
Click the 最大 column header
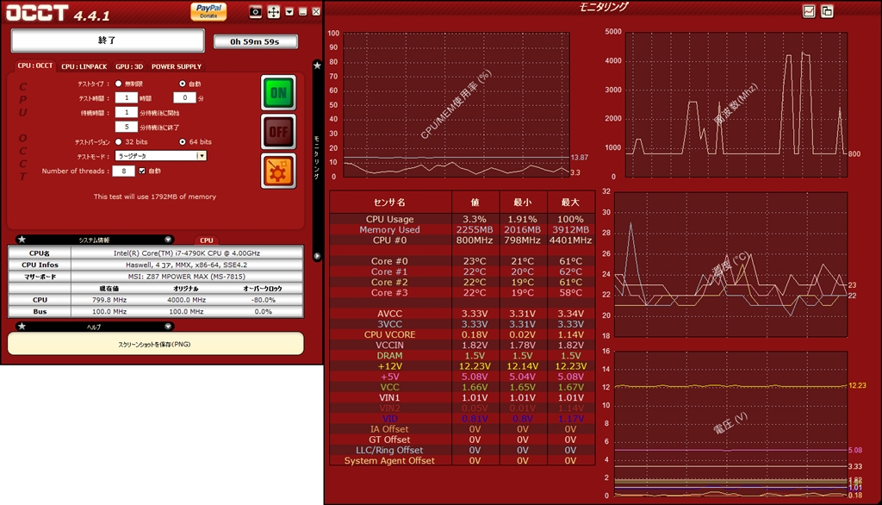(x=570, y=203)
